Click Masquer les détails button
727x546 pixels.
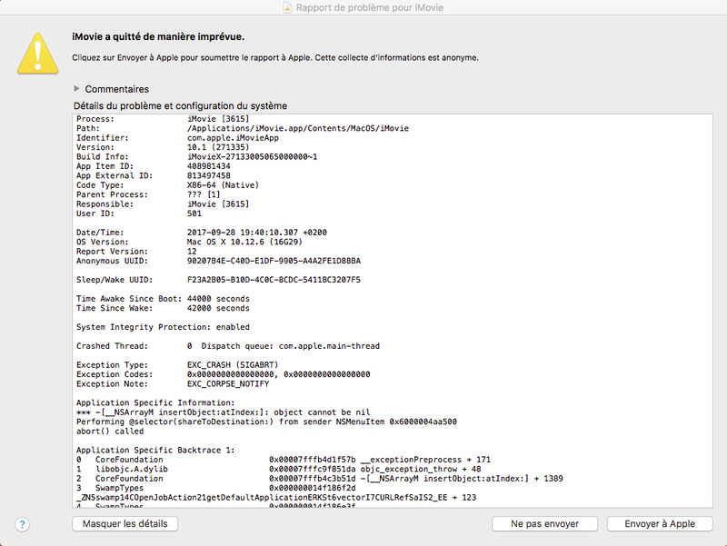125,524
